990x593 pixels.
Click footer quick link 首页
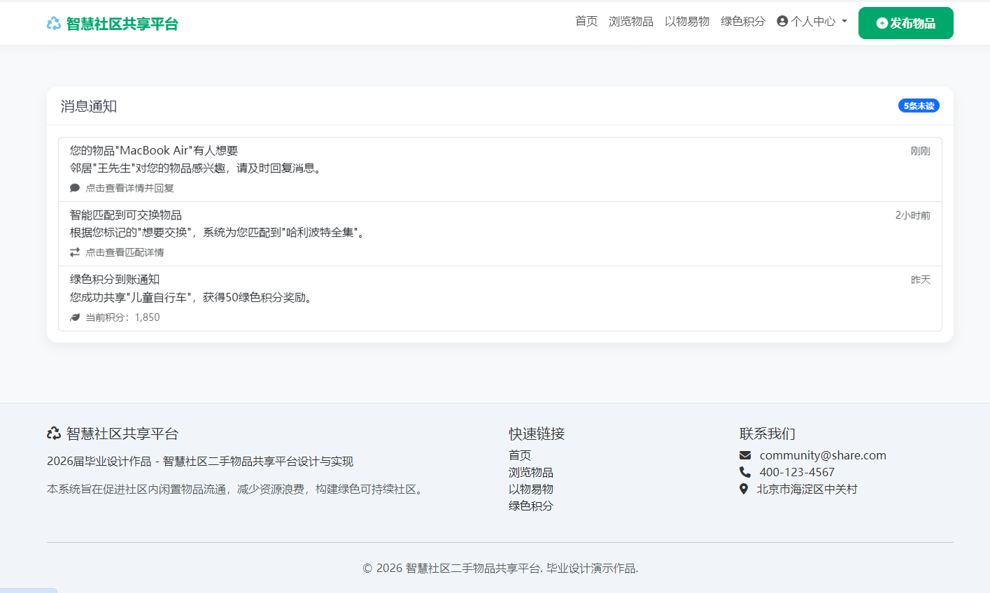click(x=520, y=455)
